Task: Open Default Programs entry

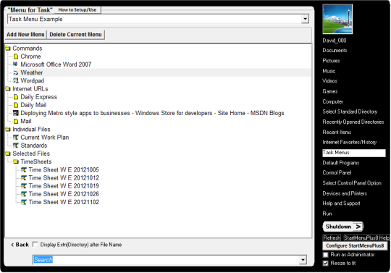Action: coord(341,163)
